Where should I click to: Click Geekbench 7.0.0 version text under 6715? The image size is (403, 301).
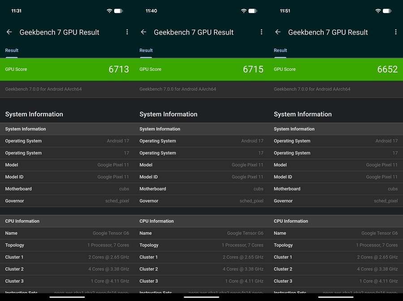[x=178, y=89]
